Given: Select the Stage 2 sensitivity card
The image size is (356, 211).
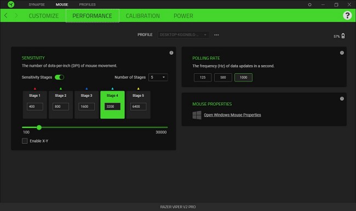Looking at the screenshot, I should (61, 105).
